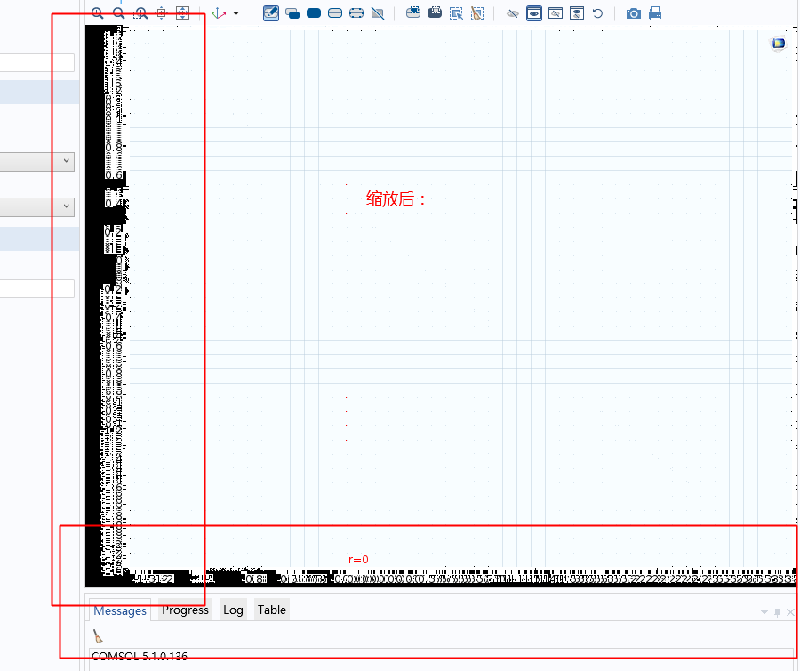Image resolution: width=800 pixels, height=671 pixels.
Task: Toggle the window view-all eye button
Action: [577, 13]
